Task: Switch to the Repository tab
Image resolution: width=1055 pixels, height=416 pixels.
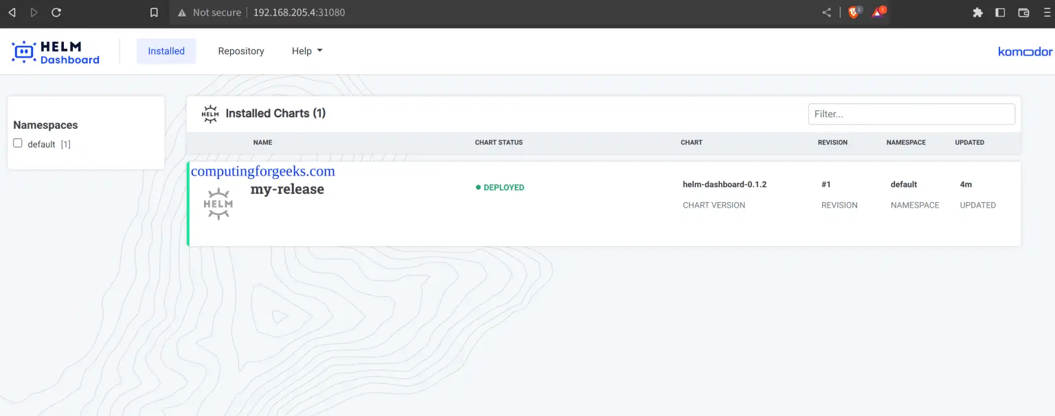Action: click(240, 51)
